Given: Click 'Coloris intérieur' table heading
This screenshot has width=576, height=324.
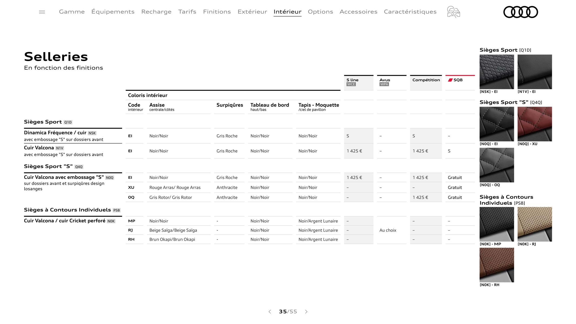Looking at the screenshot, I should [148, 95].
